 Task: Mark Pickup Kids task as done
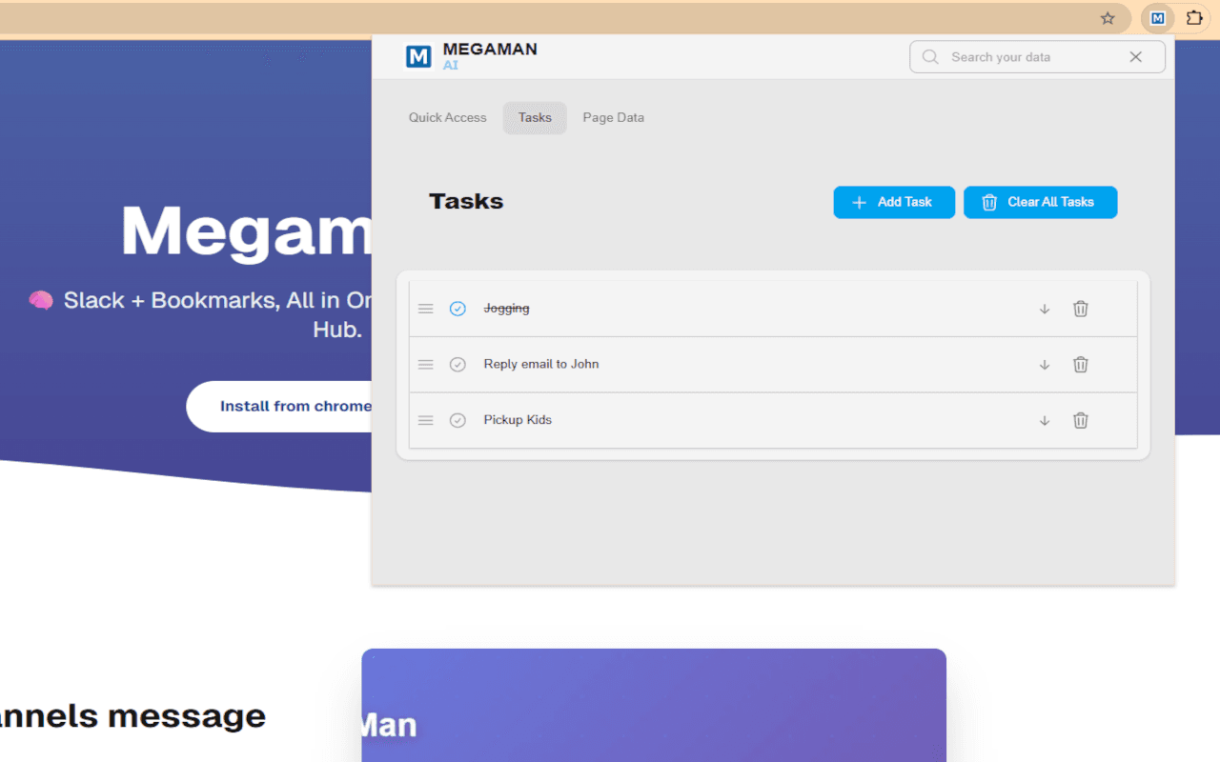457,420
